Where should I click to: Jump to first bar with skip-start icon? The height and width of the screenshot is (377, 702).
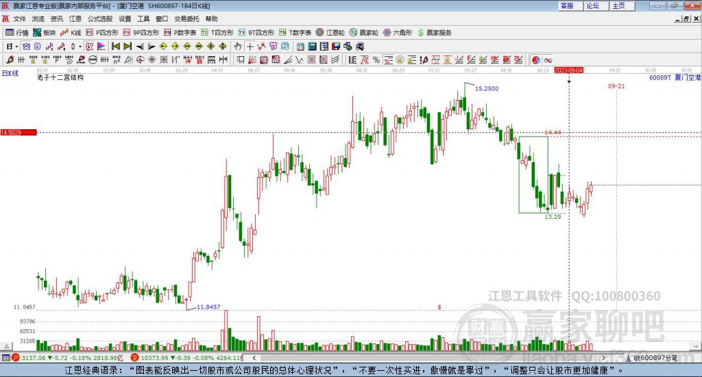pos(116,47)
